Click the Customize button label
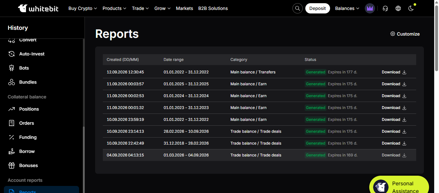439x193 pixels. [x=408, y=34]
